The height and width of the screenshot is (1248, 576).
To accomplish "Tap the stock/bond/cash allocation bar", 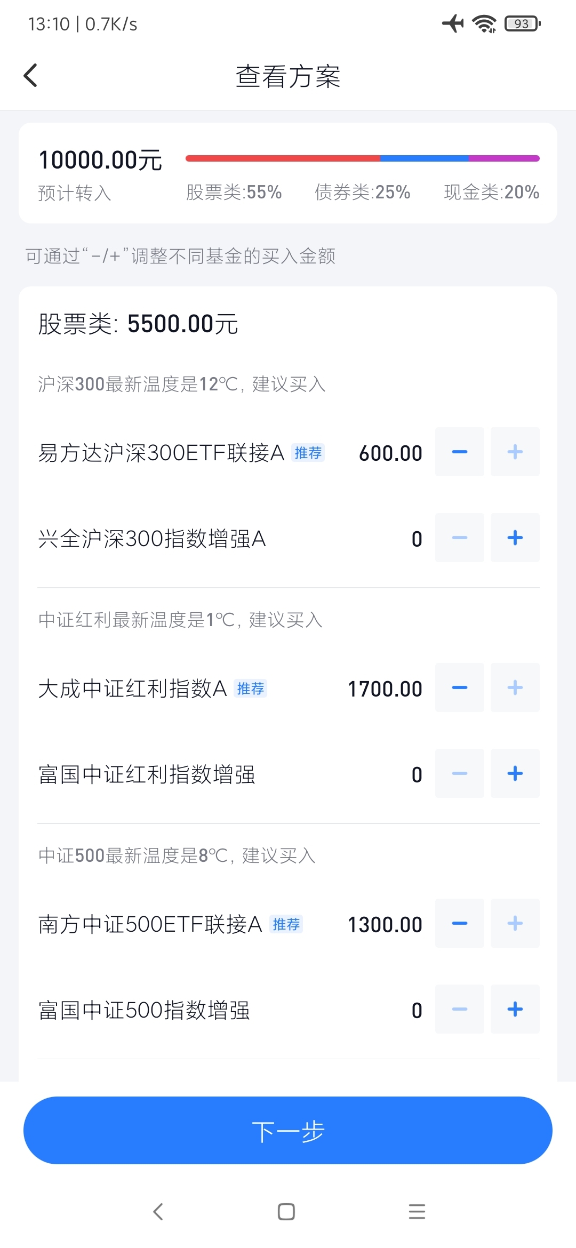I will (362, 158).
